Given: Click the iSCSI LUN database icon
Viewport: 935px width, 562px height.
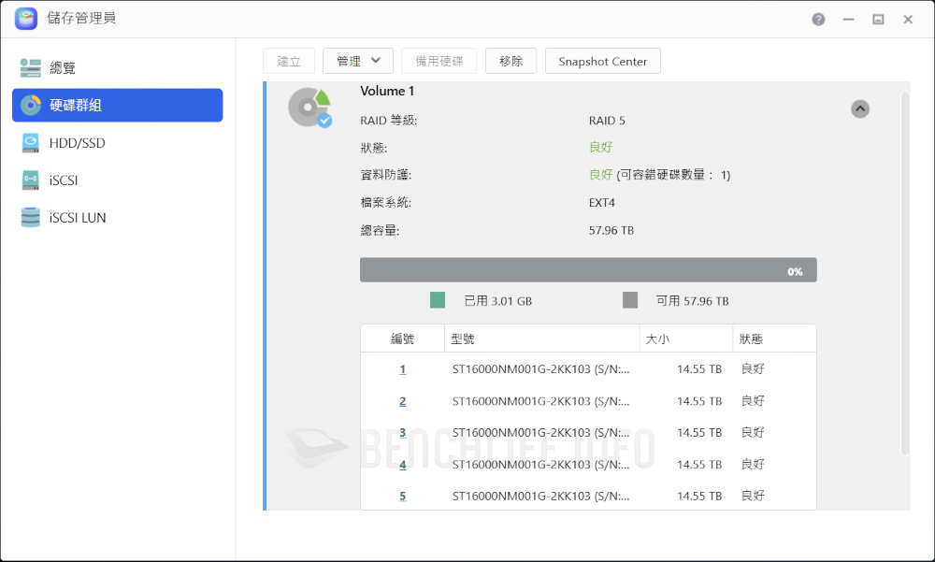Looking at the screenshot, I should (31, 217).
